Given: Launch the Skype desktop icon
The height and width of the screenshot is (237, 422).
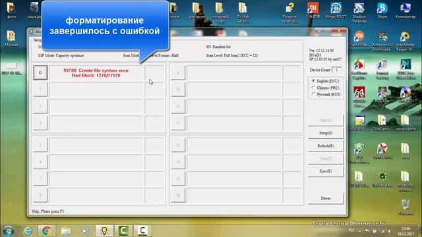Looking at the screenshot, I should tap(382, 11).
